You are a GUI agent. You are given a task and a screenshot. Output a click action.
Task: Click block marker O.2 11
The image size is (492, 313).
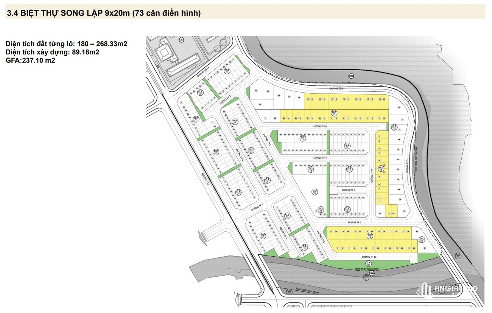[x=303, y=139]
